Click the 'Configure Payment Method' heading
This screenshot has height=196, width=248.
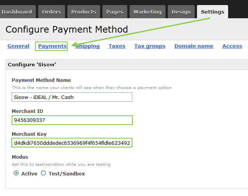(67, 29)
